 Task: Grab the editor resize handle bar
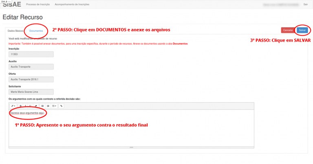pyautogui.click(x=131, y=147)
